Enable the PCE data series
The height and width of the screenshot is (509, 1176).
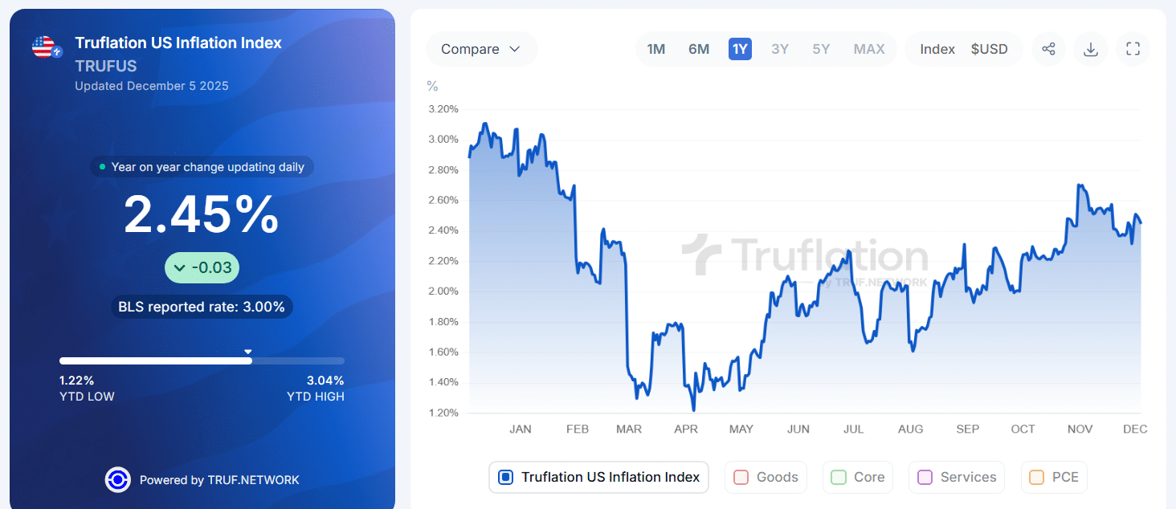[x=1053, y=477]
